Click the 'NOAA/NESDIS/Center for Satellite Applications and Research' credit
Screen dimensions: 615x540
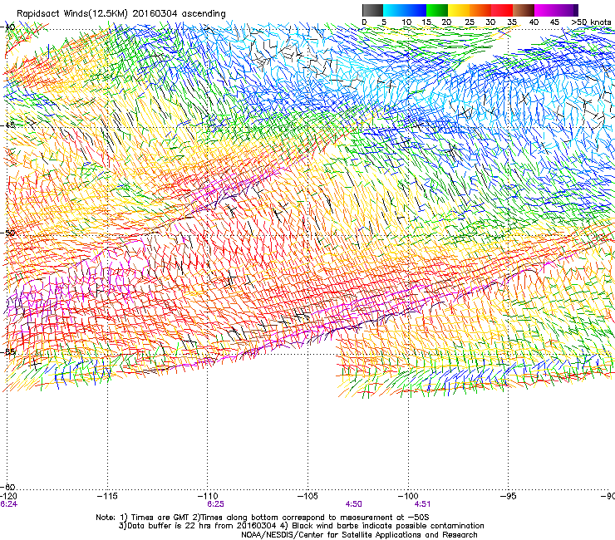[359, 535]
